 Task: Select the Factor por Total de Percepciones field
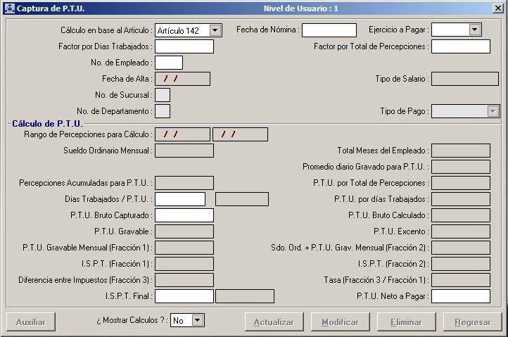click(460, 46)
